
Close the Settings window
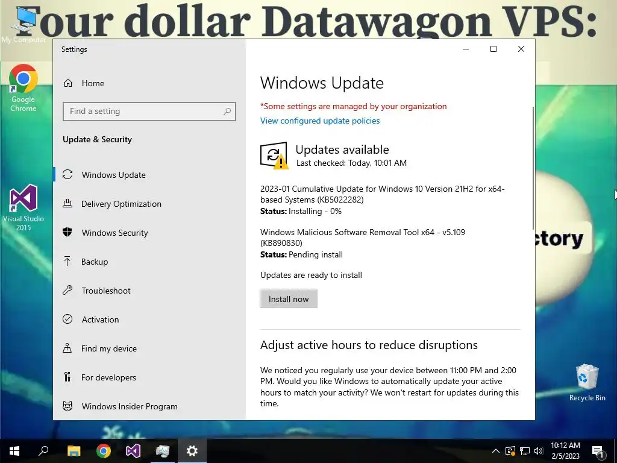coord(521,49)
